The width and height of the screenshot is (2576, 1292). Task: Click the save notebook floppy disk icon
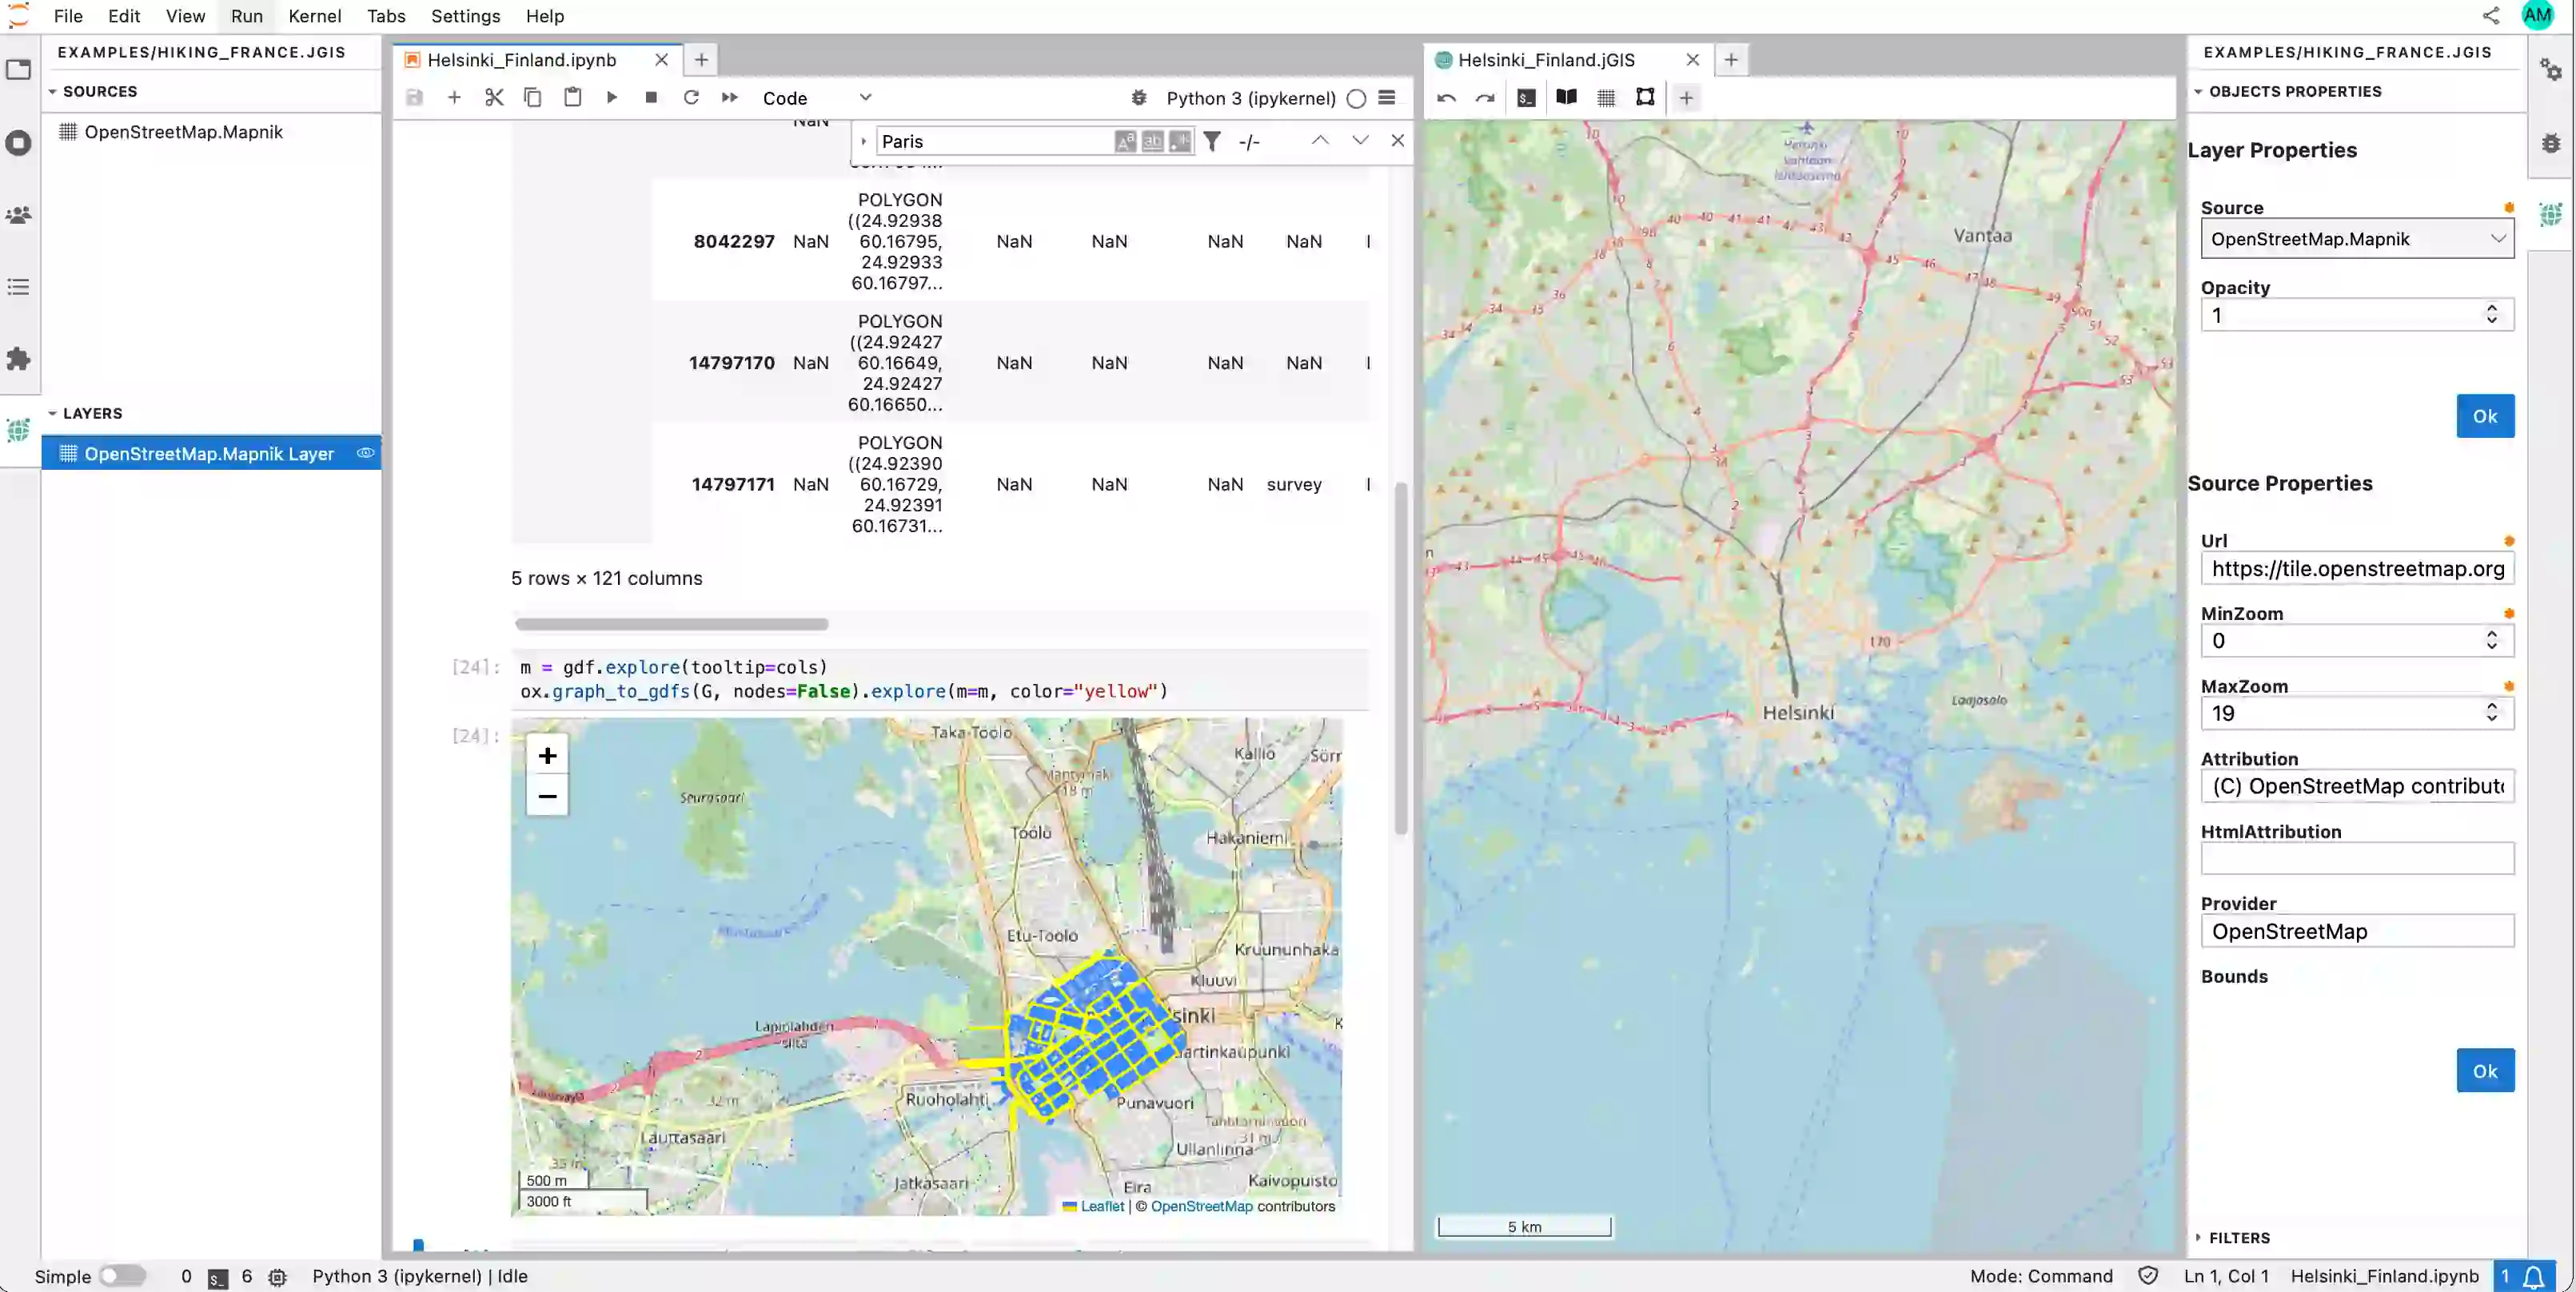click(x=413, y=97)
